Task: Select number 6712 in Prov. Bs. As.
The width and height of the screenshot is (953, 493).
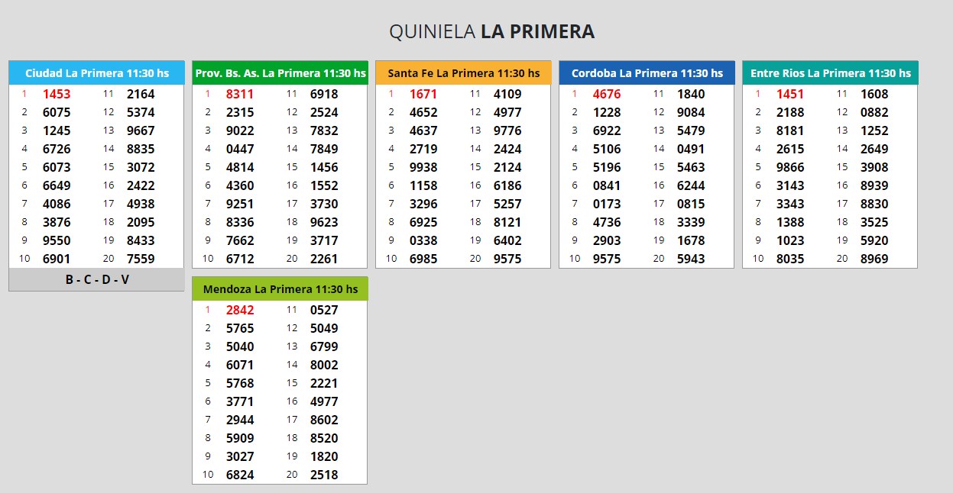Action: (x=240, y=259)
